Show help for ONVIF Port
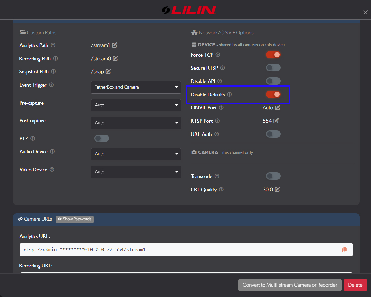 point(221,107)
